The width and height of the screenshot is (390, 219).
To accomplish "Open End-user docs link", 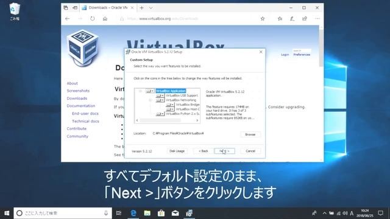I will coord(85,114).
